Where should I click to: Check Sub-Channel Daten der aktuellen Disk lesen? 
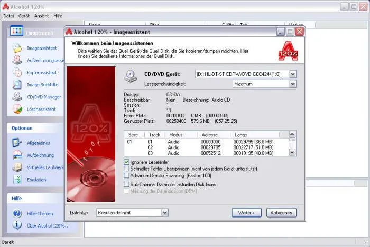click(x=126, y=184)
